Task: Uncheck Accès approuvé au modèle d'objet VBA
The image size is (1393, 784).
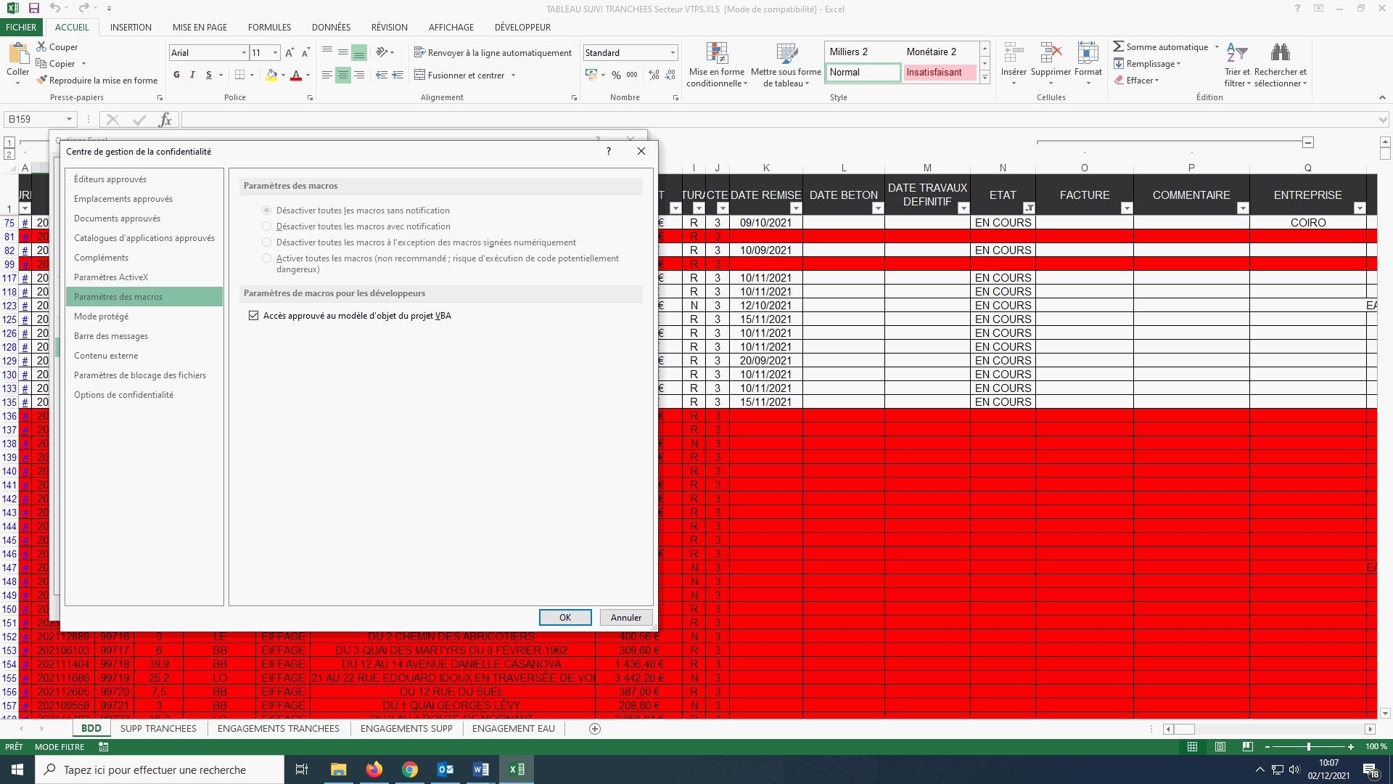Action: (253, 316)
